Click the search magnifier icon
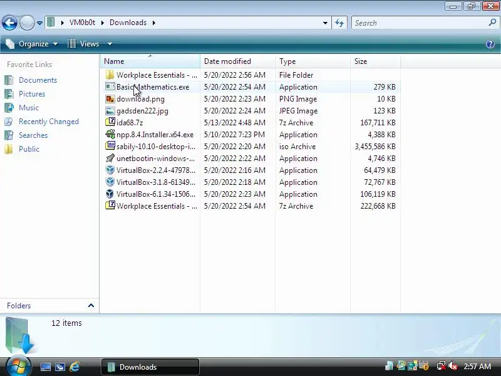 [x=492, y=23]
